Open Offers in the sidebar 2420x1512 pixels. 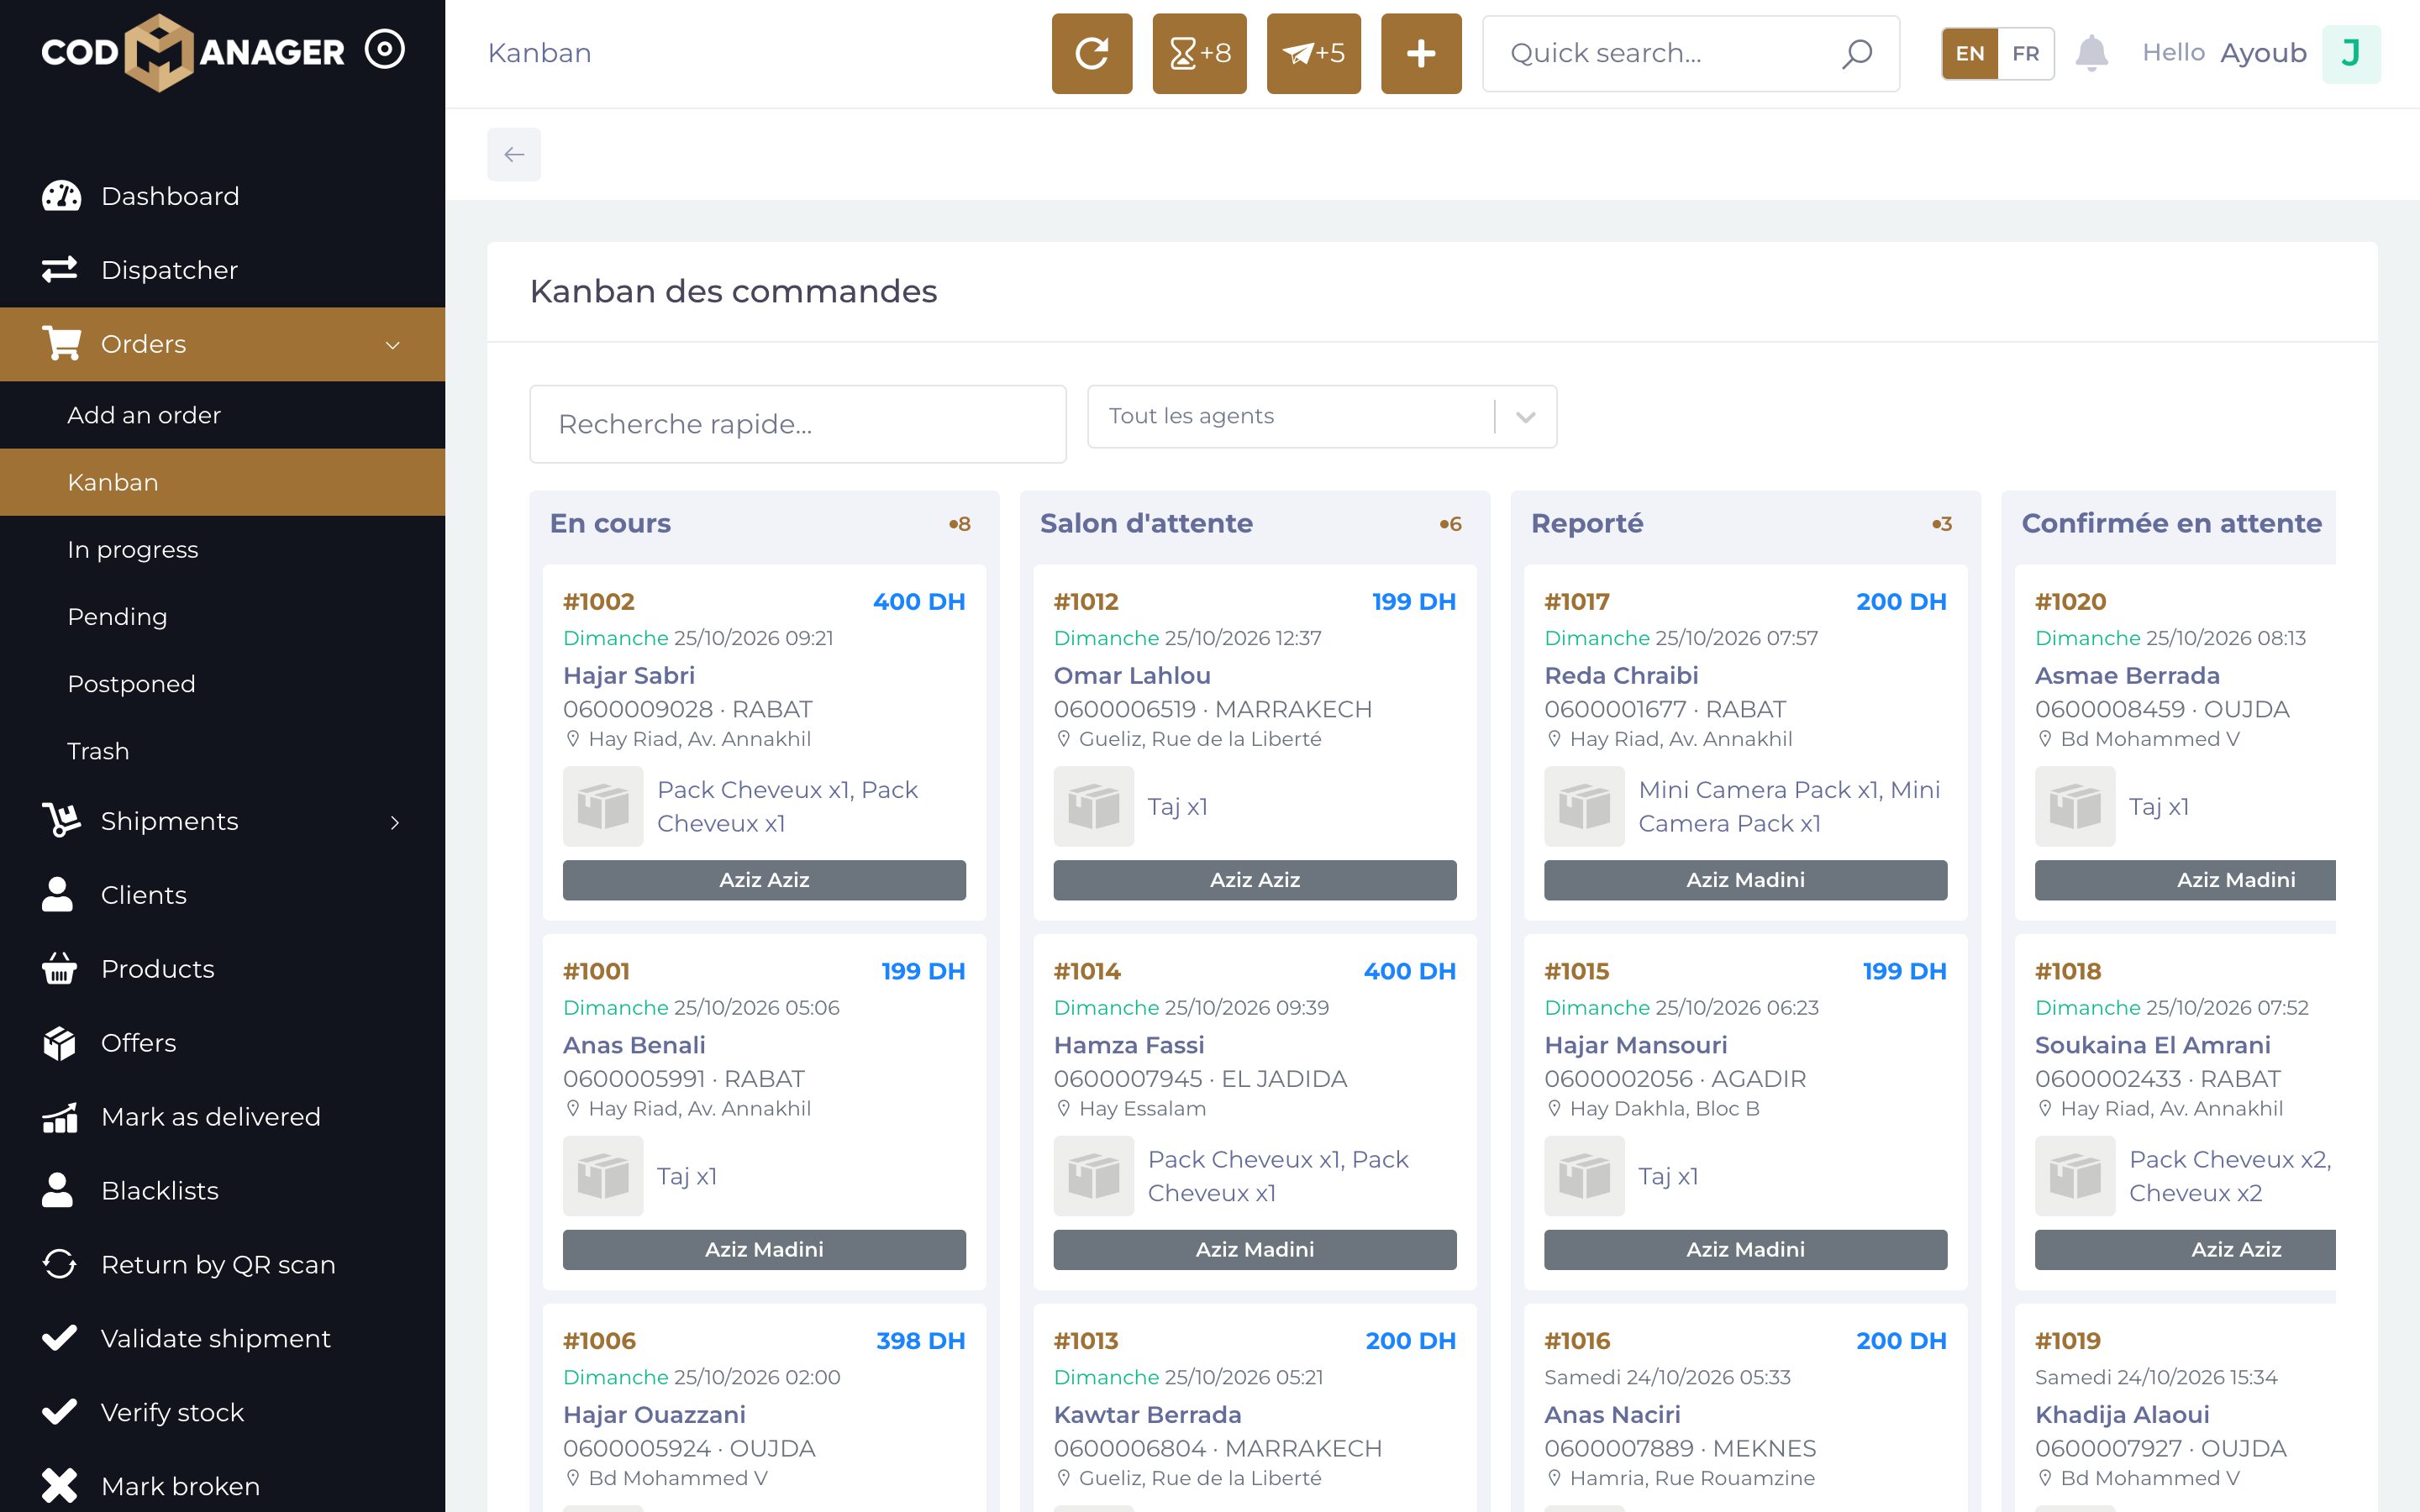[x=222, y=1043]
